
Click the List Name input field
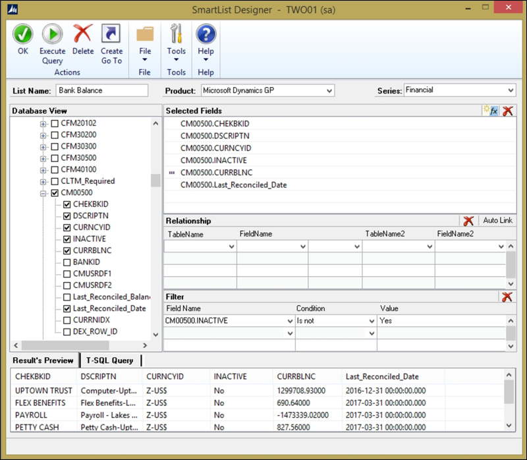click(x=102, y=90)
